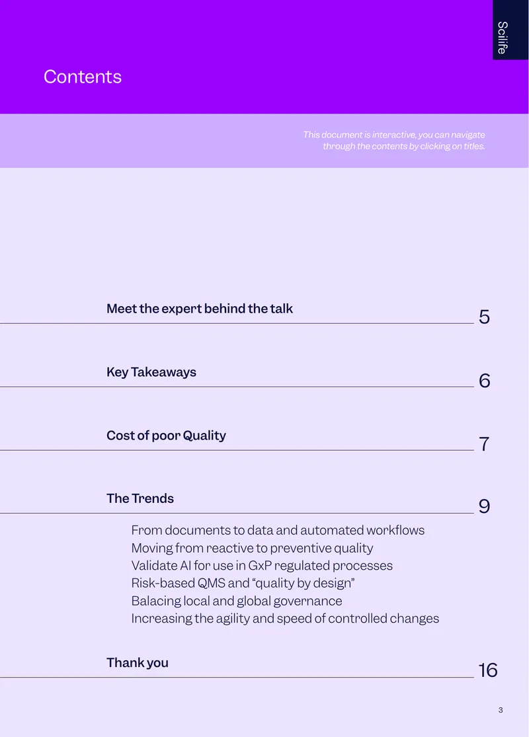529x737 pixels.
Task: Open the 'Meet the expert behind the talk' section
Action: (x=200, y=309)
